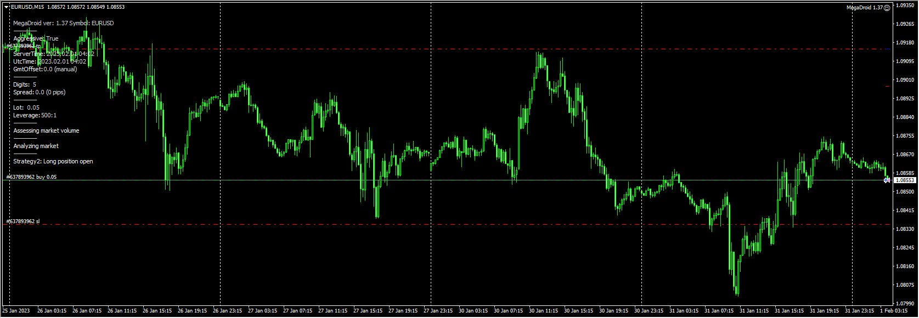
Task: Click the 'Spread: 0.0 (0 pips)' line
Action: pos(40,92)
